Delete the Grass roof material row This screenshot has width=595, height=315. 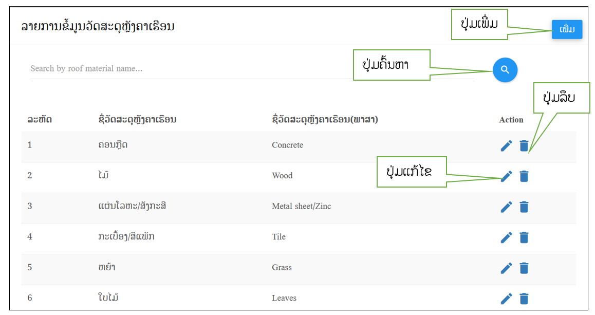[x=524, y=268]
